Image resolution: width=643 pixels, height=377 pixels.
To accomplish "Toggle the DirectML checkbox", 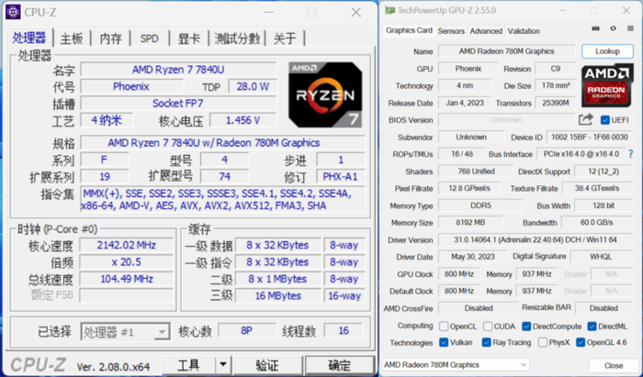I will (x=592, y=327).
